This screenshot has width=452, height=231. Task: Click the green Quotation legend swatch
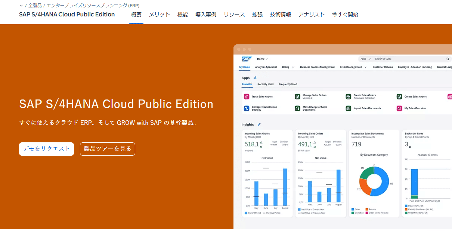tap(353, 213)
